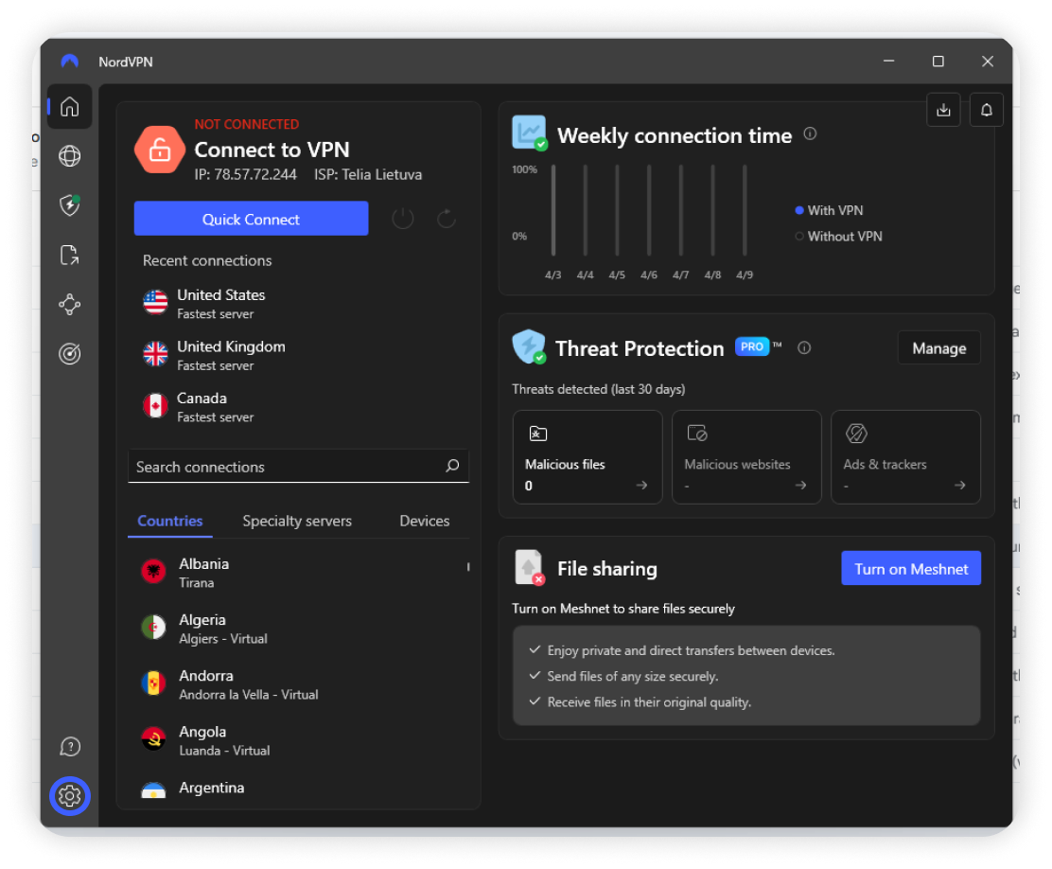Open the globe servers icon in sidebar
1052x869 pixels.
[69, 156]
